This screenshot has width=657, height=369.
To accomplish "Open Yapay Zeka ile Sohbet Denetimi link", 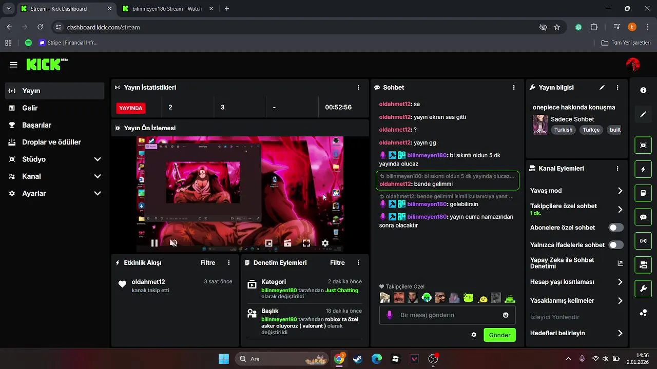I will [x=576, y=263].
